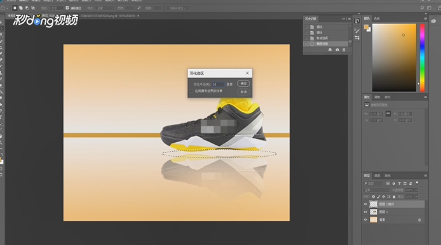
Task: Toggle the apply effect at canvas bounds checkbox
Action: (192, 91)
